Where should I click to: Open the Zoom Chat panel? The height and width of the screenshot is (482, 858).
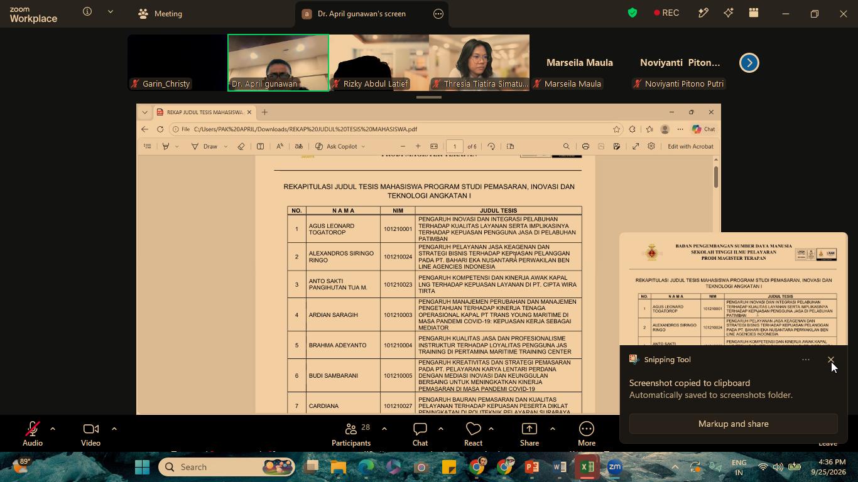(420, 434)
